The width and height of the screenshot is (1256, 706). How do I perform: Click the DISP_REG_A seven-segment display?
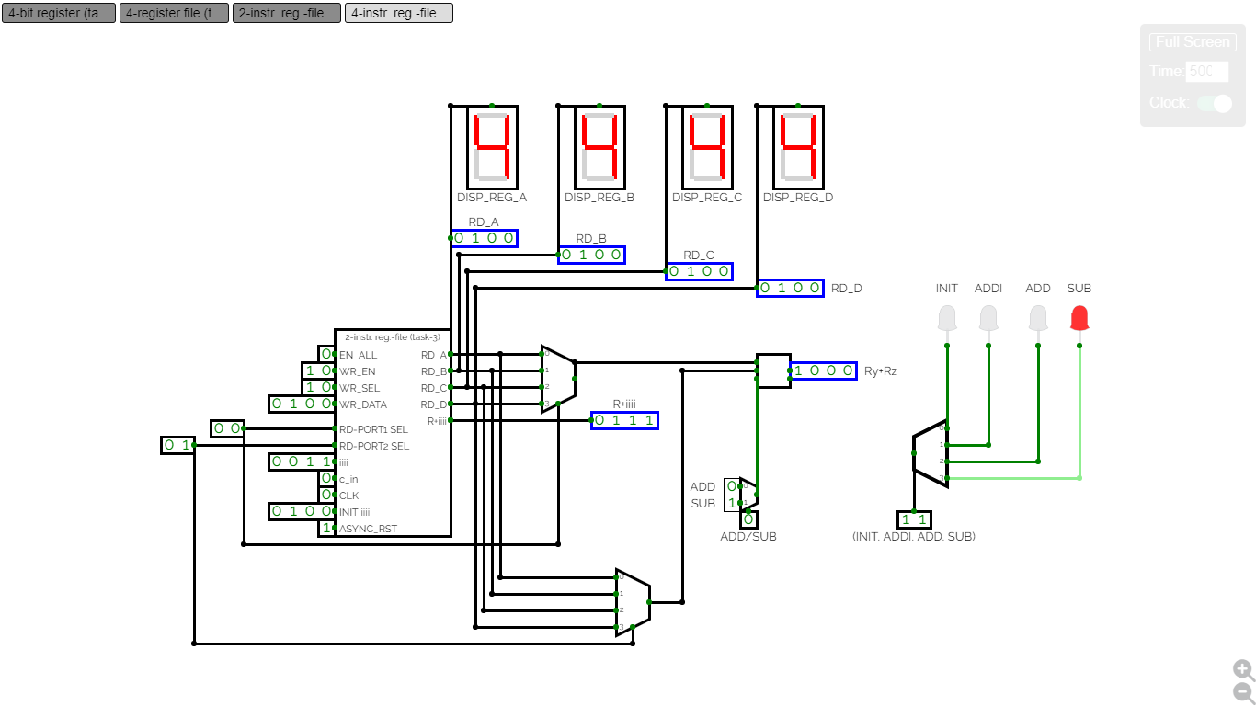click(492, 147)
